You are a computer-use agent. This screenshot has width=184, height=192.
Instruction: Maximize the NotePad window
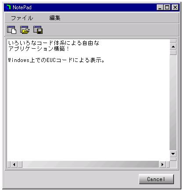167,7
